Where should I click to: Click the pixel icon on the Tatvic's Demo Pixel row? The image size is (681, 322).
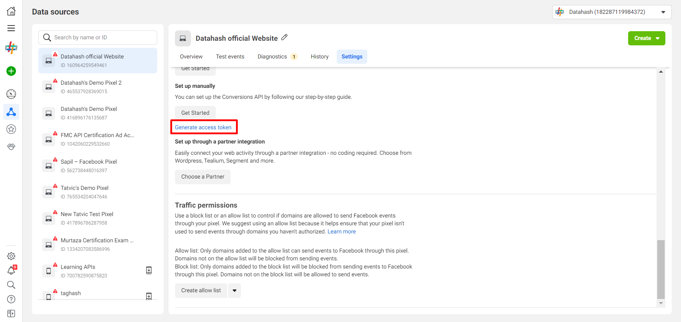(x=49, y=192)
